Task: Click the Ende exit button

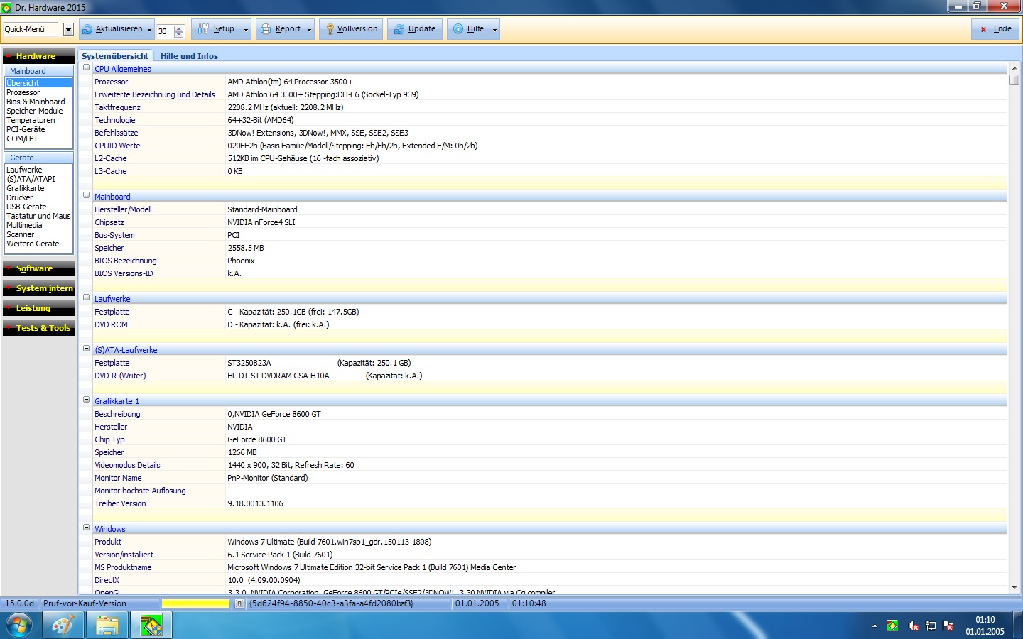Action: point(995,29)
